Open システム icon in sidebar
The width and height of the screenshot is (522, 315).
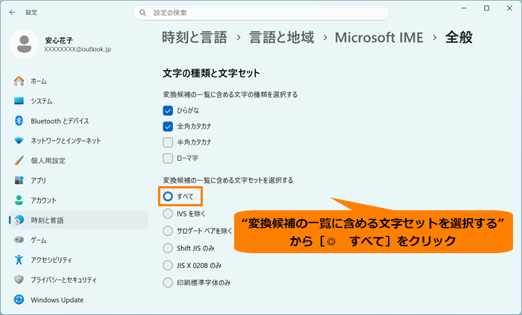(19, 101)
